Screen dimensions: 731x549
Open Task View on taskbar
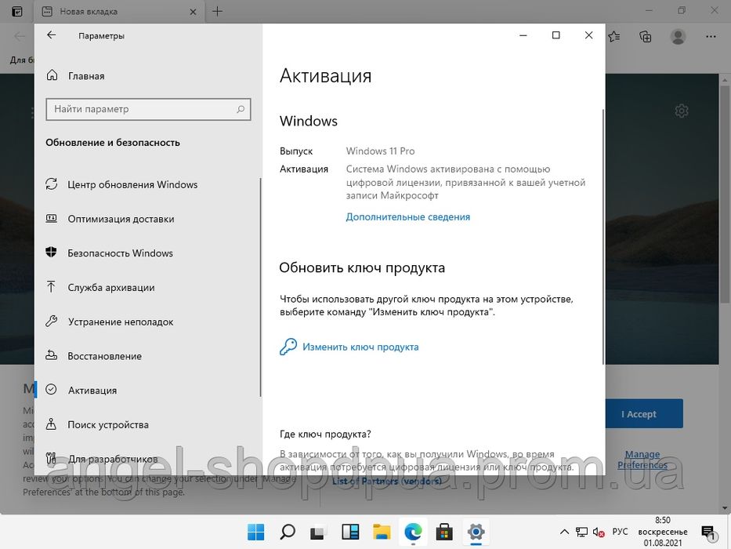(318, 532)
